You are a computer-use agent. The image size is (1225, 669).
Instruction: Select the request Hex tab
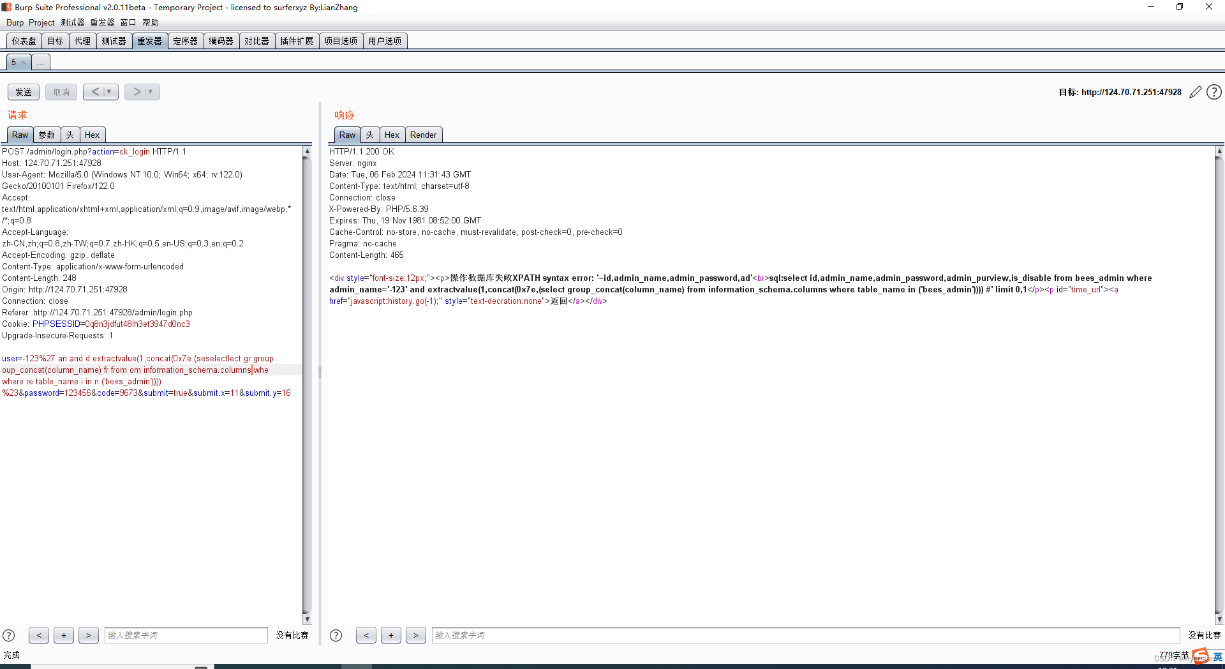pos(93,135)
